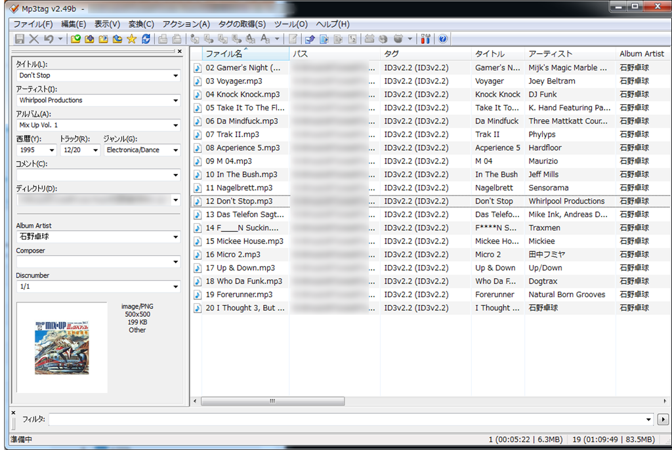
Task: Expand the Discnumber dropdown
Action: click(175, 287)
